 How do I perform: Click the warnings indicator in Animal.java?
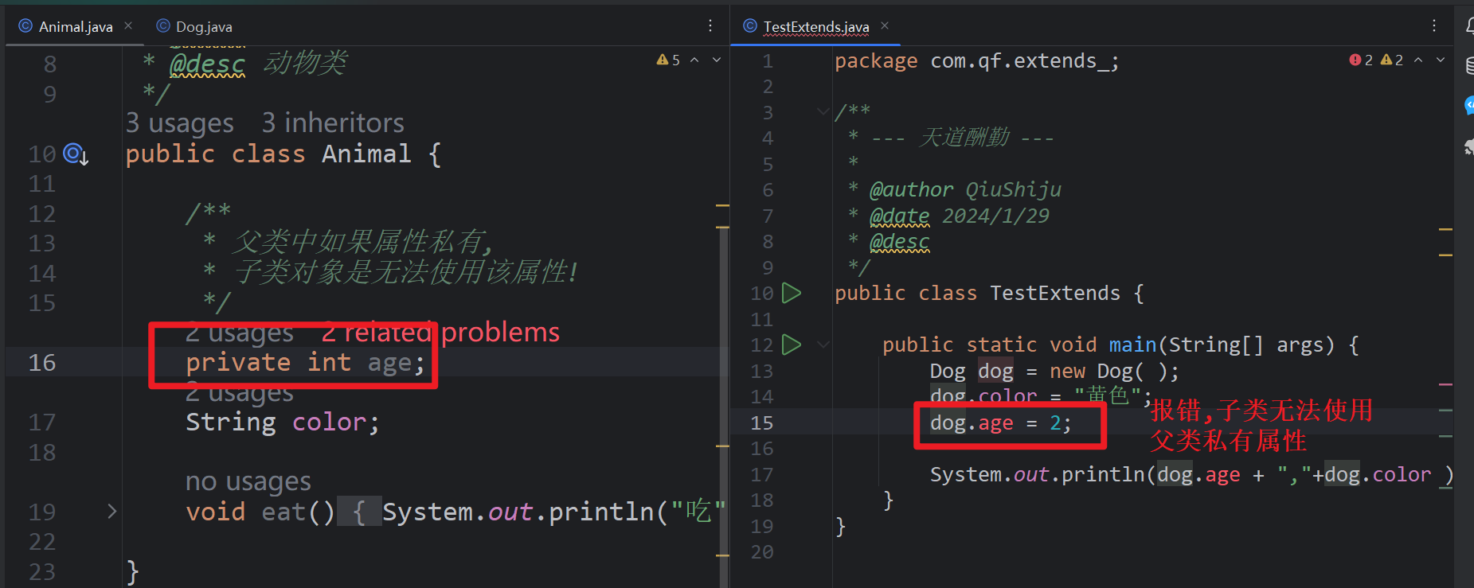(x=668, y=60)
